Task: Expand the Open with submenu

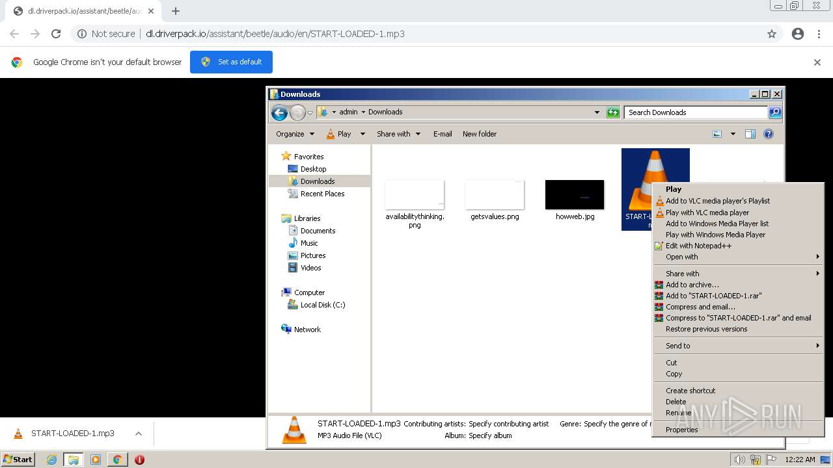Action: (738, 257)
